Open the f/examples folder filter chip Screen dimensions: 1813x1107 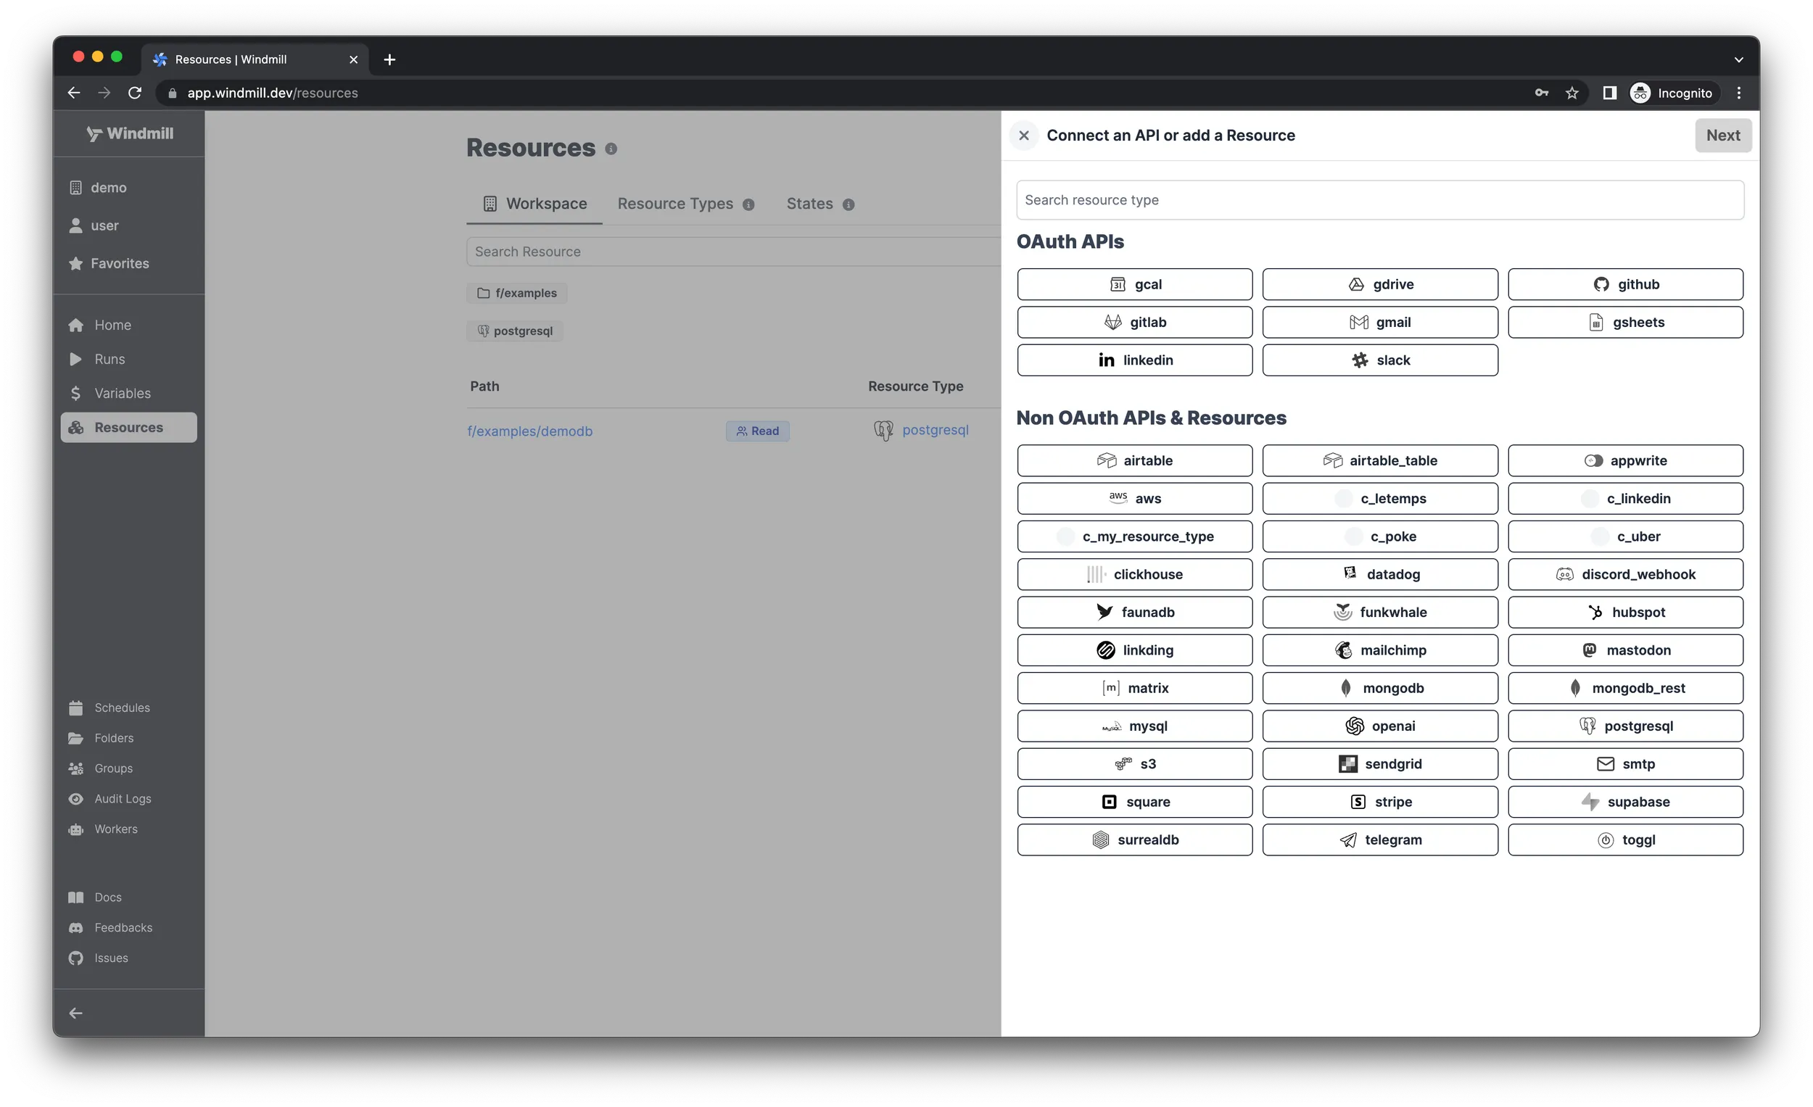click(x=516, y=292)
